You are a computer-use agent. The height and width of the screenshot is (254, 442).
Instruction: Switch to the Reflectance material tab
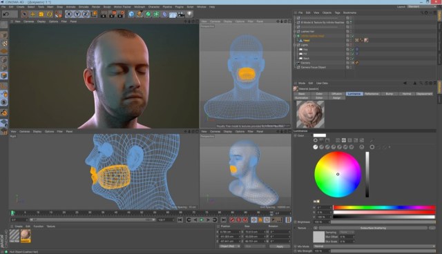coord(372,93)
